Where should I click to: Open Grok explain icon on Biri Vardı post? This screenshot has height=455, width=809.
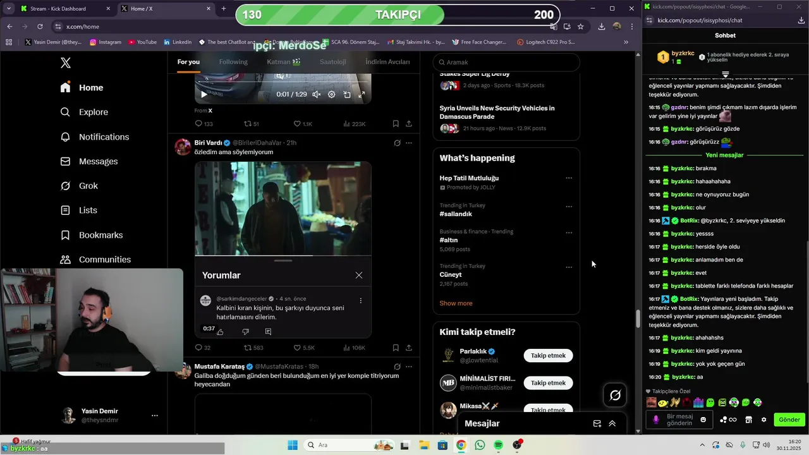pos(397,143)
